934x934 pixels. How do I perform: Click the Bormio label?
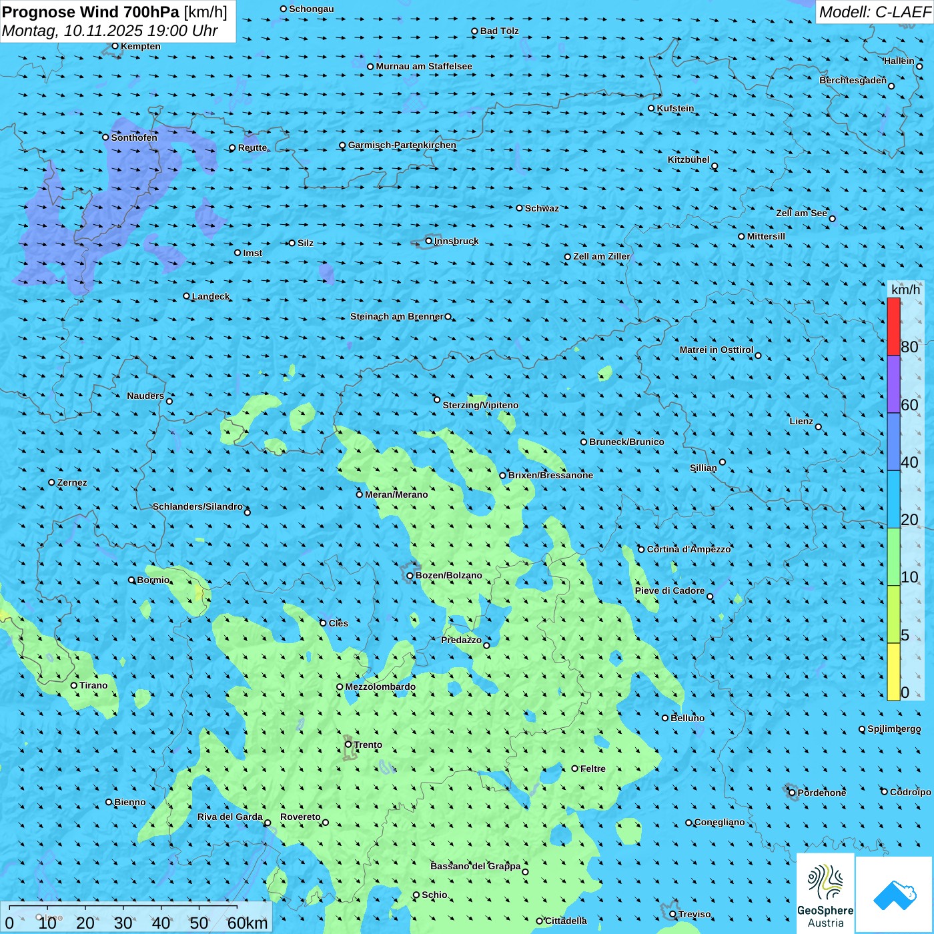coord(153,580)
